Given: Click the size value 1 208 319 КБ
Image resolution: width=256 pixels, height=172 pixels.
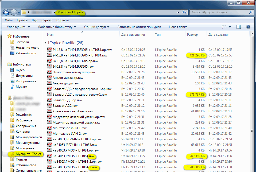Looking at the screenshot, I should click(196, 167).
